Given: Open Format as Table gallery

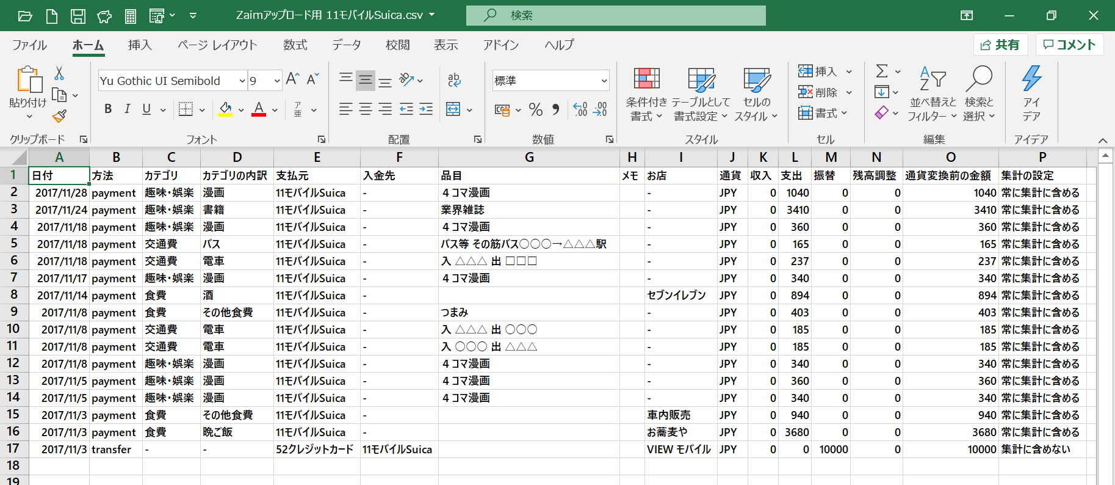Looking at the screenshot, I should 701,93.
